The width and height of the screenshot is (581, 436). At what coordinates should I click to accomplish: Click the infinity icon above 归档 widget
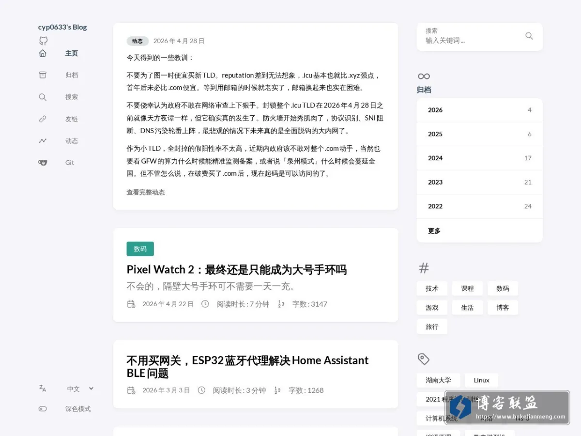[x=424, y=77]
